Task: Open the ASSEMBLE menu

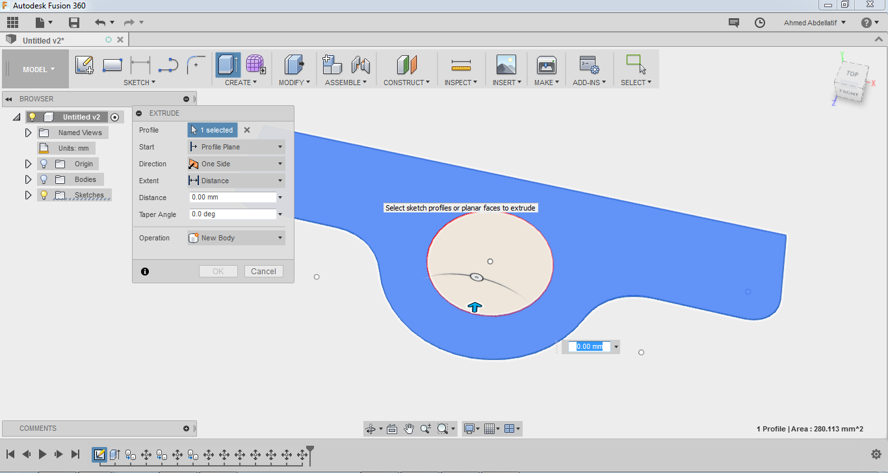Action: pyautogui.click(x=346, y=83)
